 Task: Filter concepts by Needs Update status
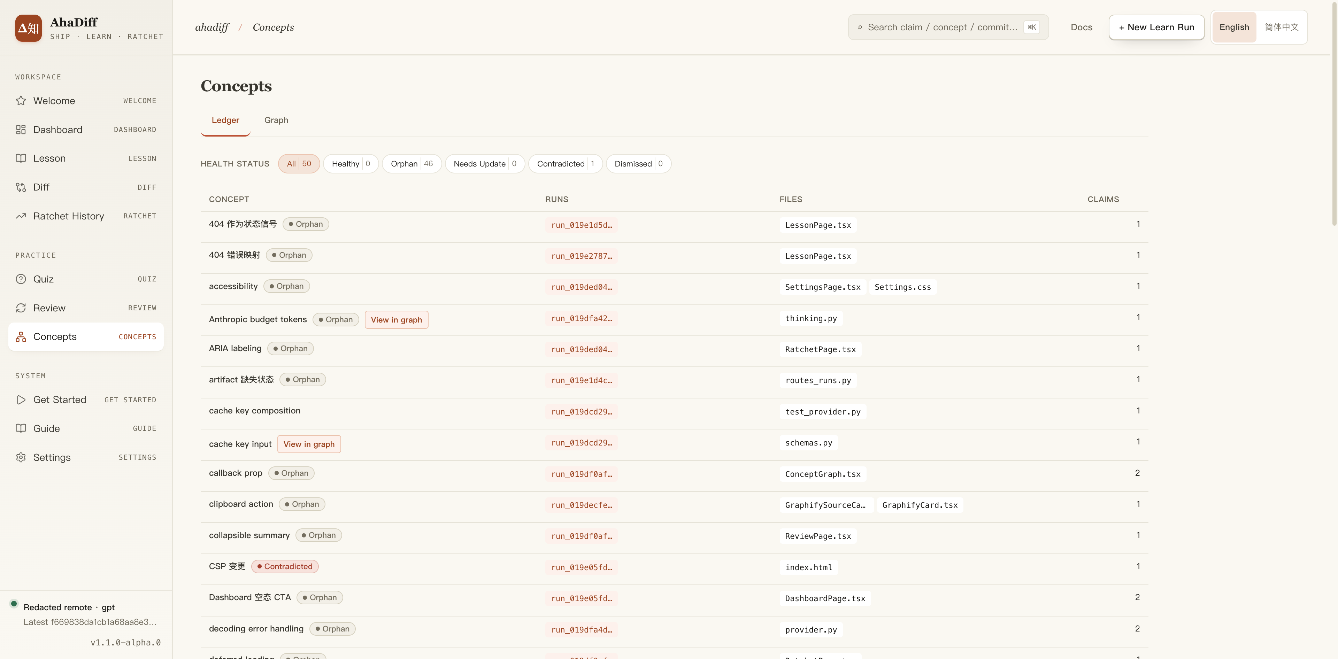tap(485, 164)
